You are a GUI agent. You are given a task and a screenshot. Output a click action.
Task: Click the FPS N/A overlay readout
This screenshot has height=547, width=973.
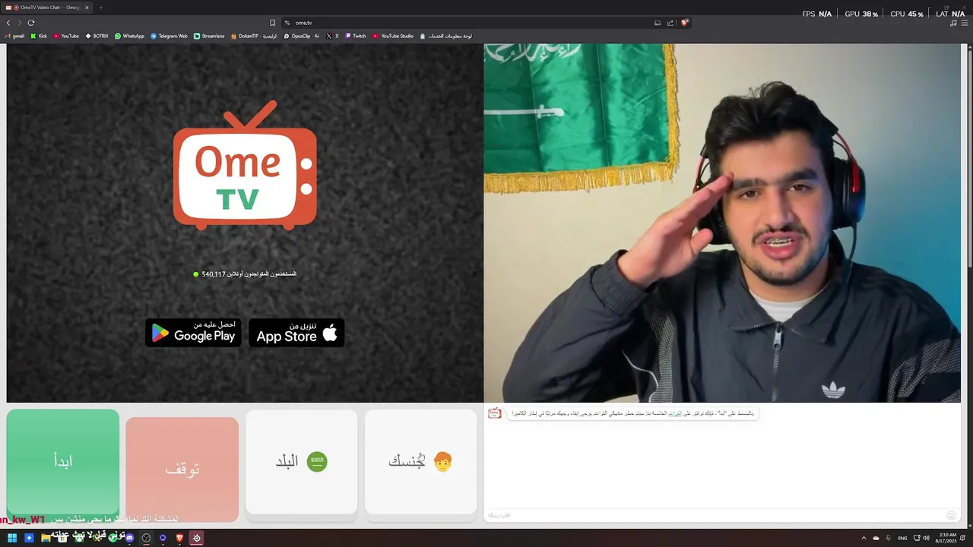[817, 14]
